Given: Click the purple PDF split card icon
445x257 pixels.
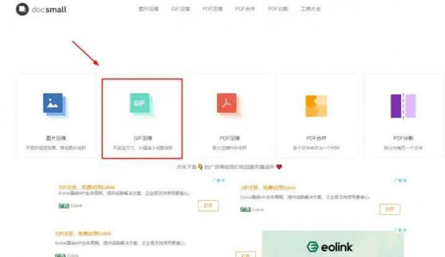Looking at the screenshot, I should (x=403, y=106).
